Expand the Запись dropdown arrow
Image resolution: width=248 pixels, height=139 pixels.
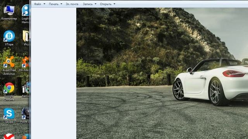(x=96, y=4)
